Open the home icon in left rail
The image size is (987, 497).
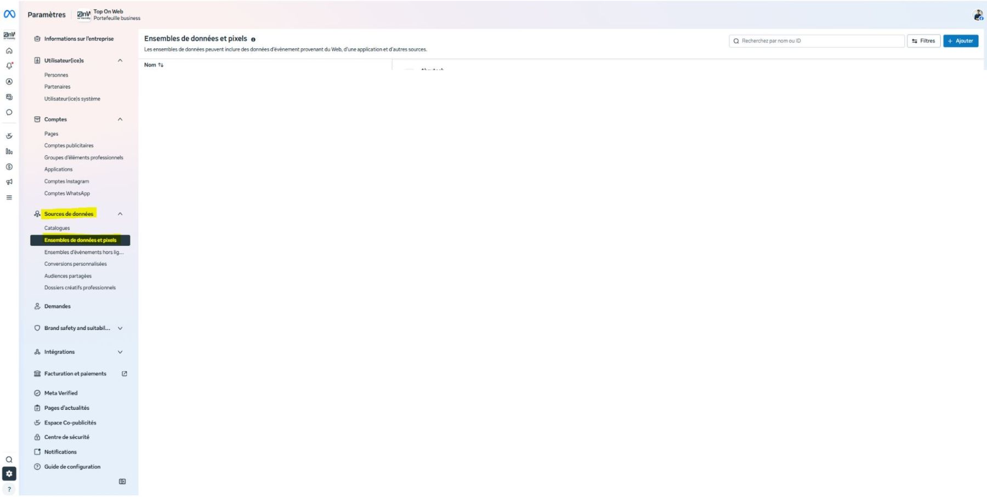tap(9, 51)
